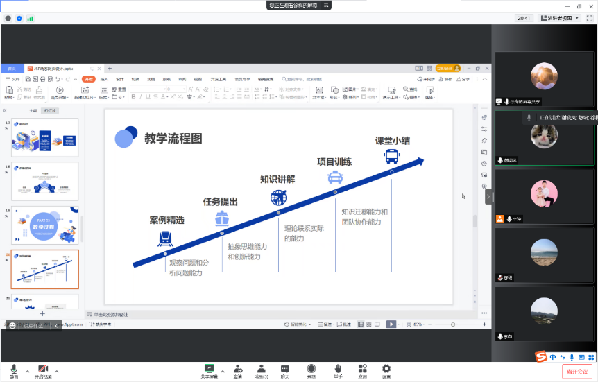Click zoom in plus in status bar

484,324
